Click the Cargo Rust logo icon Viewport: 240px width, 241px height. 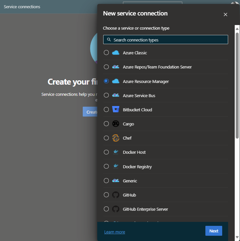click(116, 124)
